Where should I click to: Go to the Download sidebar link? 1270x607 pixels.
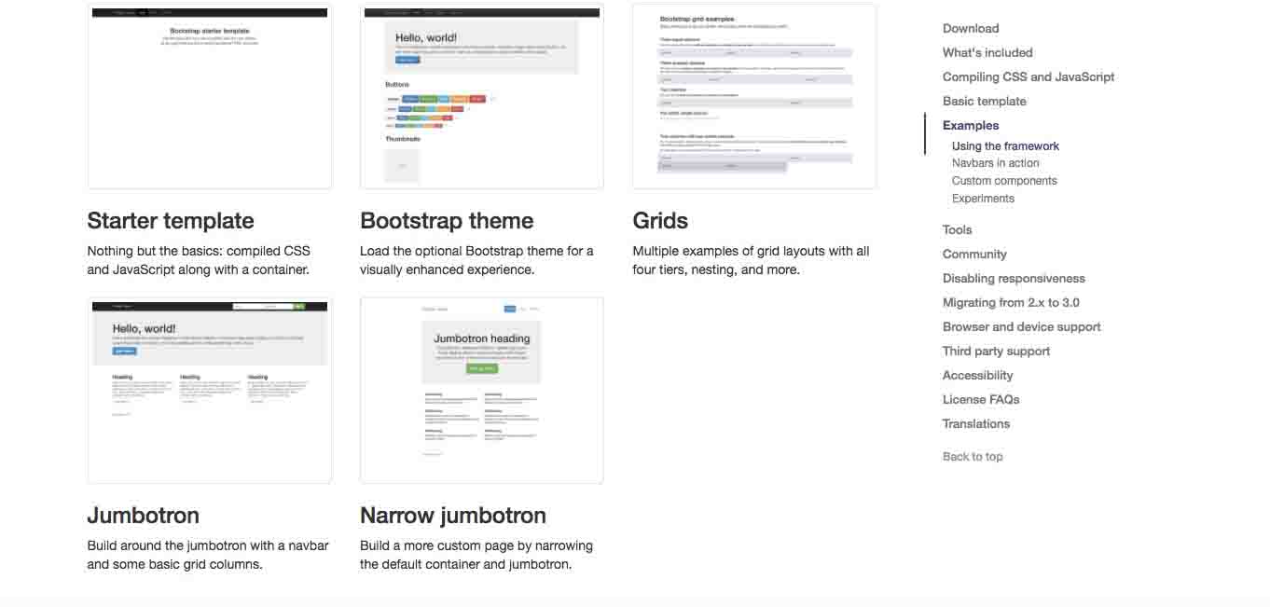tap(971, 29)
